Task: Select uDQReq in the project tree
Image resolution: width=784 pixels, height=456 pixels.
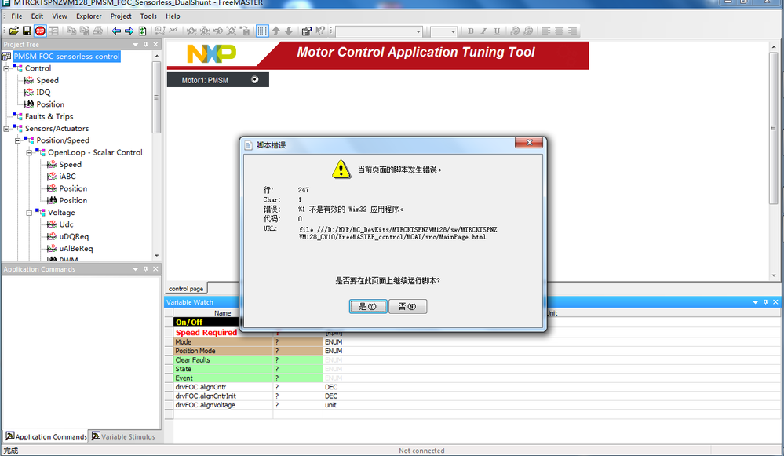Action: pyautogui.click(x=74, y=236)
